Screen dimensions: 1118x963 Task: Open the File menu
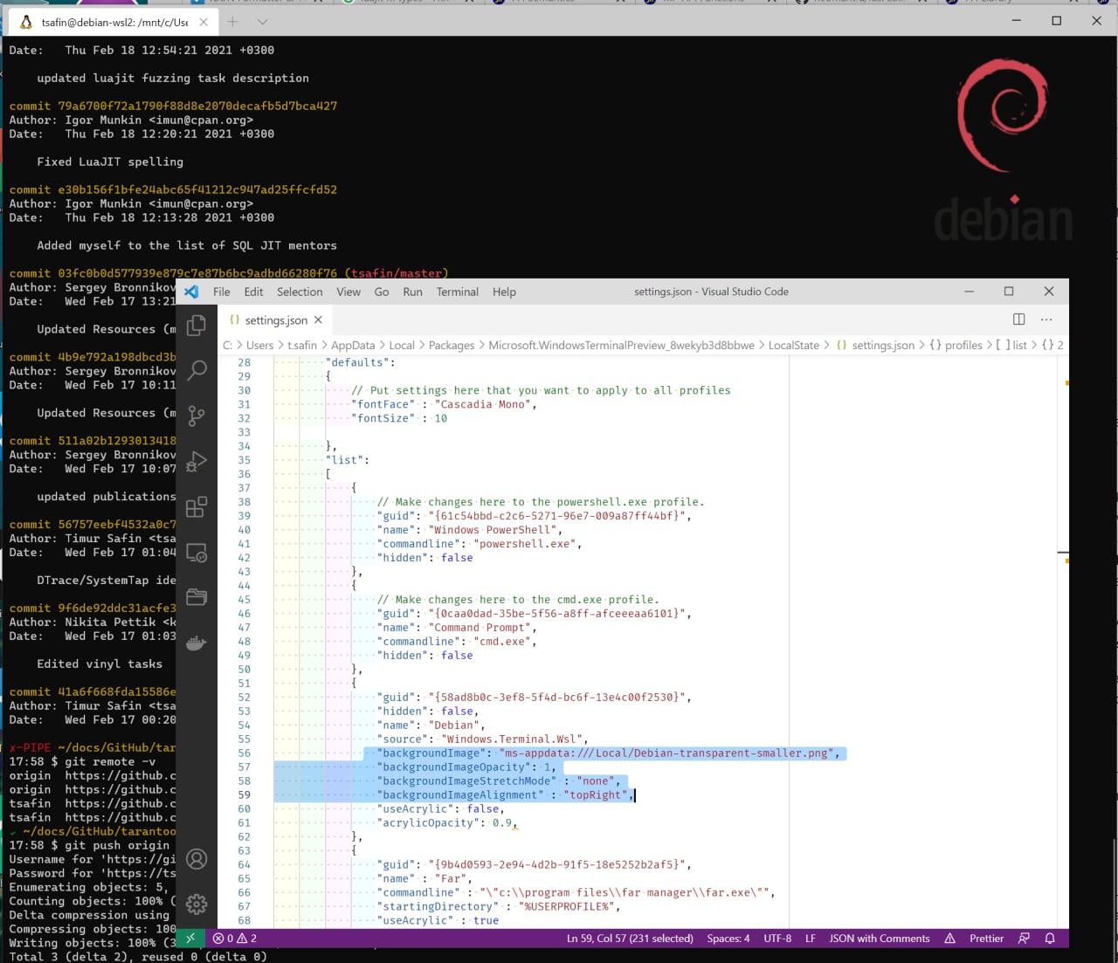point(222,292)
